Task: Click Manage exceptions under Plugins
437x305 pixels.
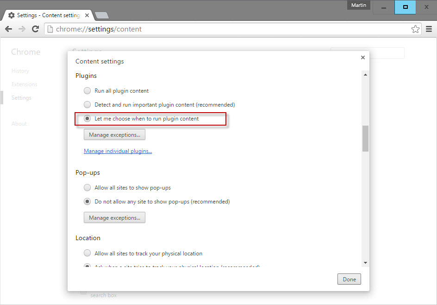Action: 114,134
